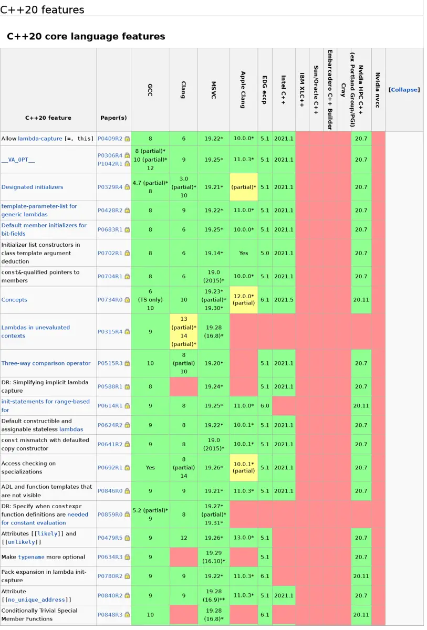Screen dimensions: 427x630
Task: Open paper P0515R3
Action: (110, 363)
